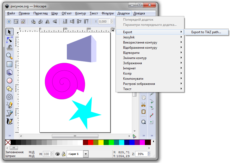Expand the hidden toolbox items chevron at bottom left
Viewport: 230px width, 163px height.
pos(10,136)
